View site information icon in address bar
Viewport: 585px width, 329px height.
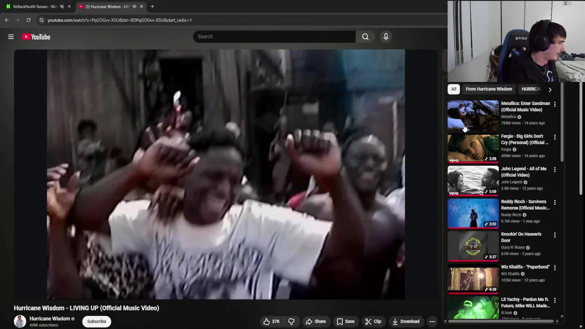(x=42, y=20)
